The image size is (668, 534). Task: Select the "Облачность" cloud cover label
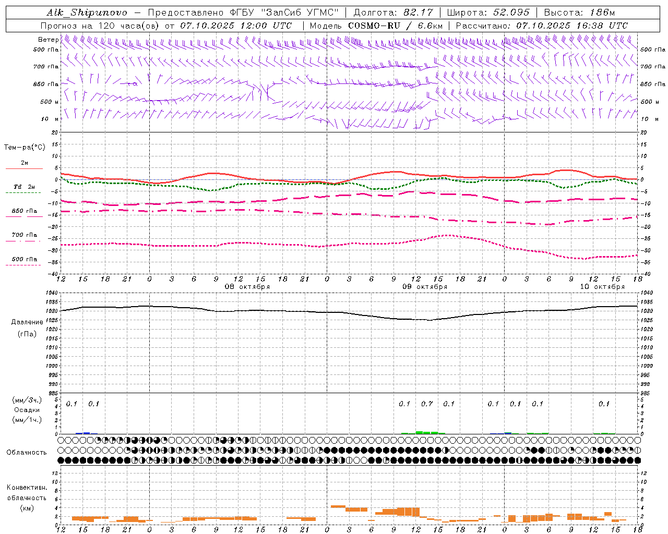click(x=27, y=453)
